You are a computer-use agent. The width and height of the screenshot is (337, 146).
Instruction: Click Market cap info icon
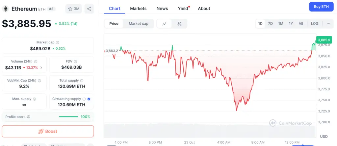tap(58, 42)
